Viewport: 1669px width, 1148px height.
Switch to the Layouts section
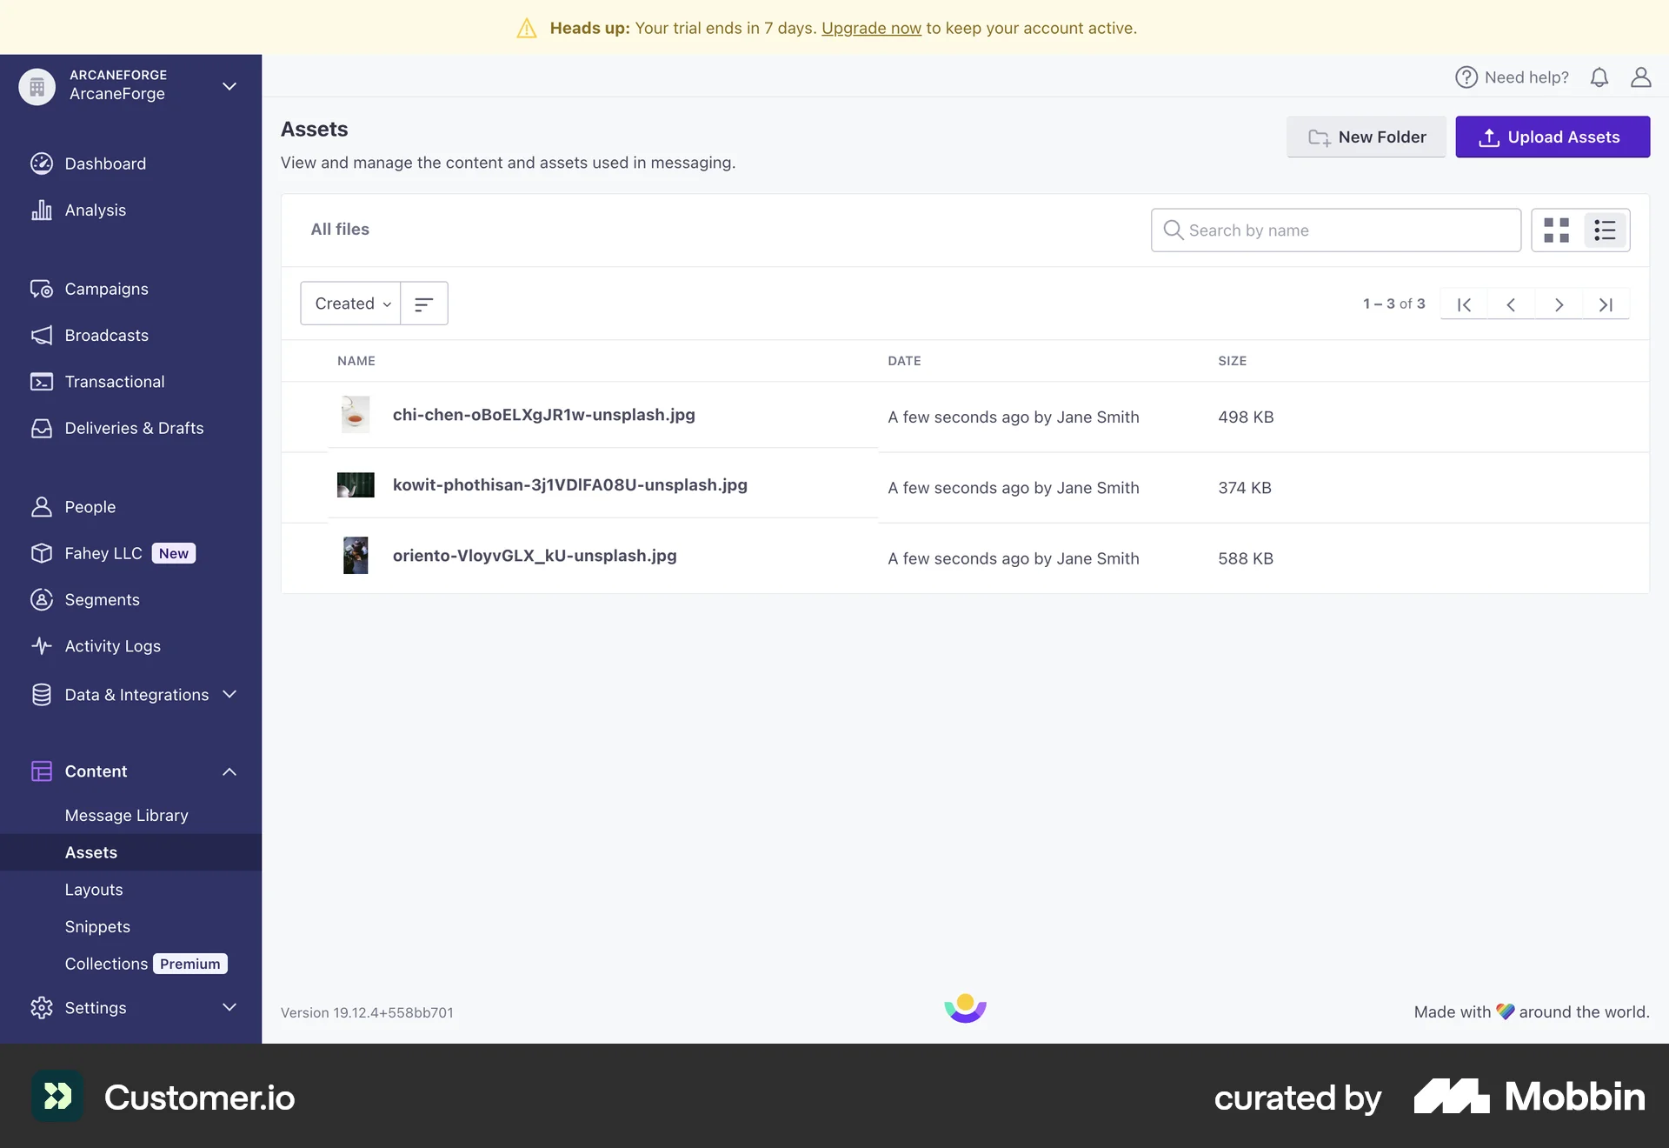coord(94,889)
